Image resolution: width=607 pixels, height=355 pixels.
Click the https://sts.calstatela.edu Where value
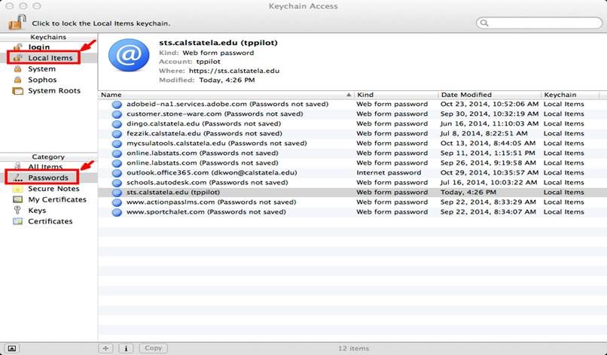coord(234,71)
